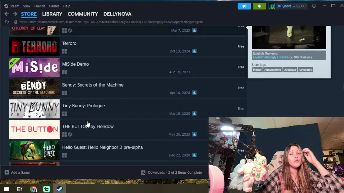Click the Steam logo in the menu bar
Image resolution: width=344 pixels, height=193 pixels.
pyautogui.click(x=6, y=6)
